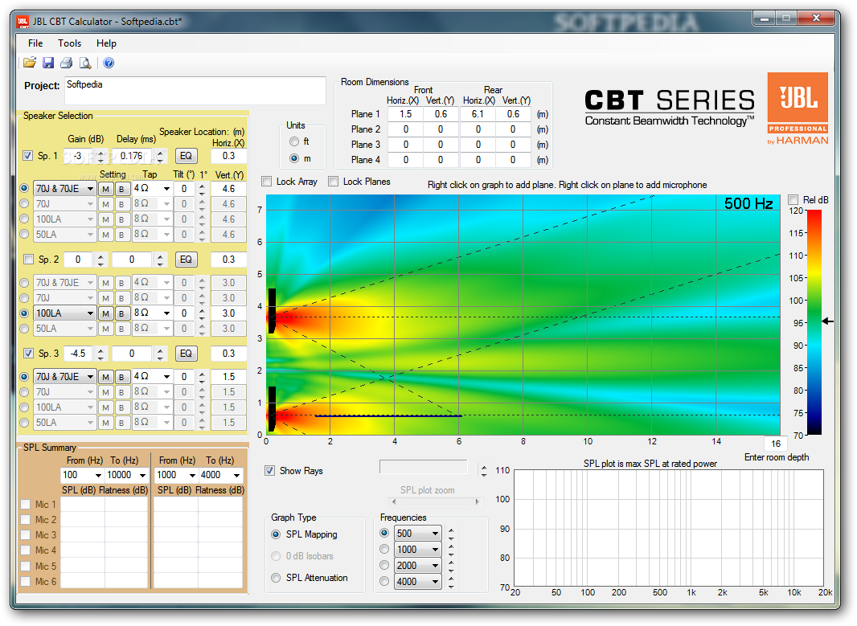Enable the Lock Array checkbox
This screenshot has height=626, width=857.
click(267, 182)
